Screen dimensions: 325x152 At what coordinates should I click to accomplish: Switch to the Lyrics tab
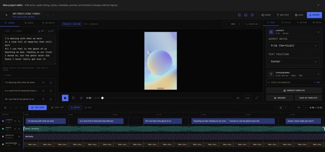coord(10,23)
